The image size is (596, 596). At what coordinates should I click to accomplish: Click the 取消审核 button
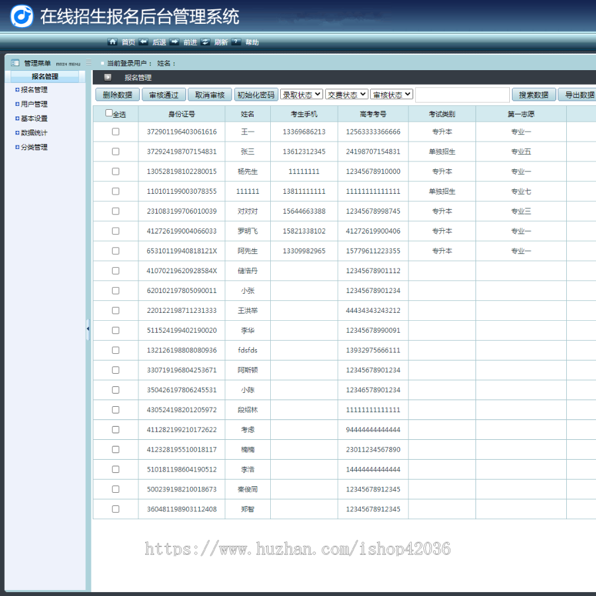click(x=210, y=95)
